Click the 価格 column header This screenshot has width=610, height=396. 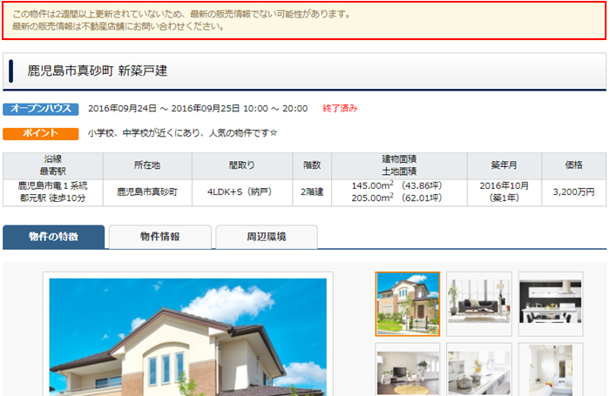(573, 165)
